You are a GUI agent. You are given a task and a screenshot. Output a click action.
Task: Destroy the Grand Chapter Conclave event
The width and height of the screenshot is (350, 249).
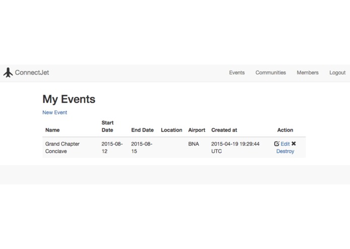point(285,151)
